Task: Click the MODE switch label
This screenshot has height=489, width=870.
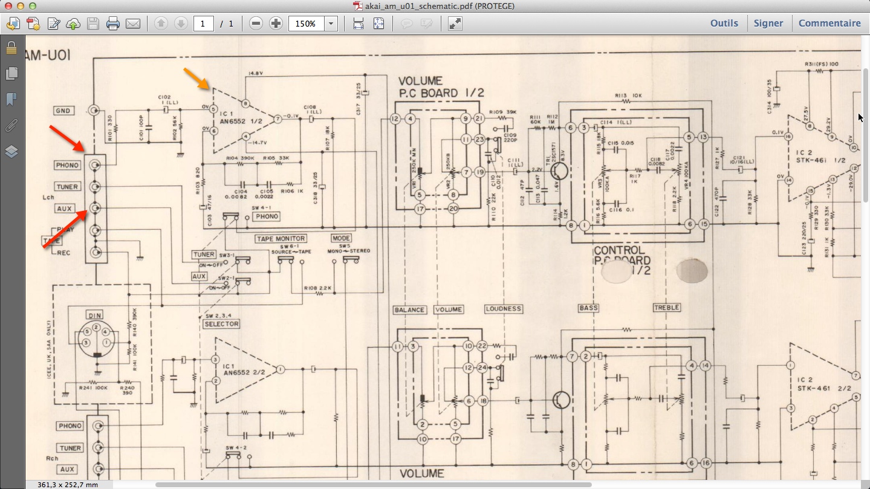Action: 341,238
